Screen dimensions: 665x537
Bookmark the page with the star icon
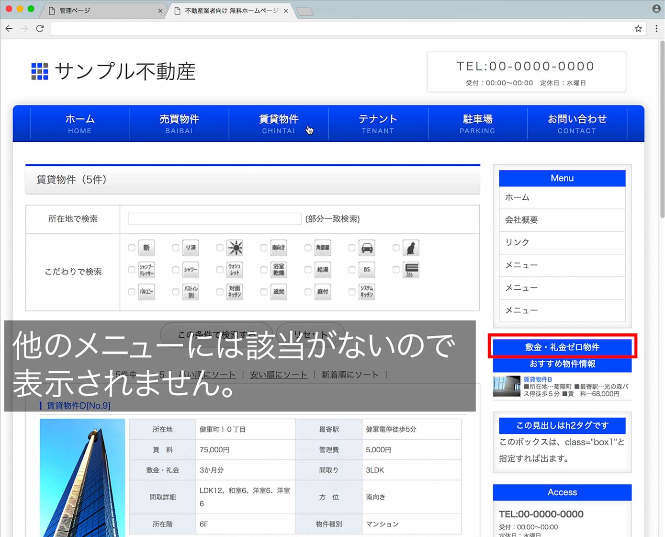coord(638,29)
